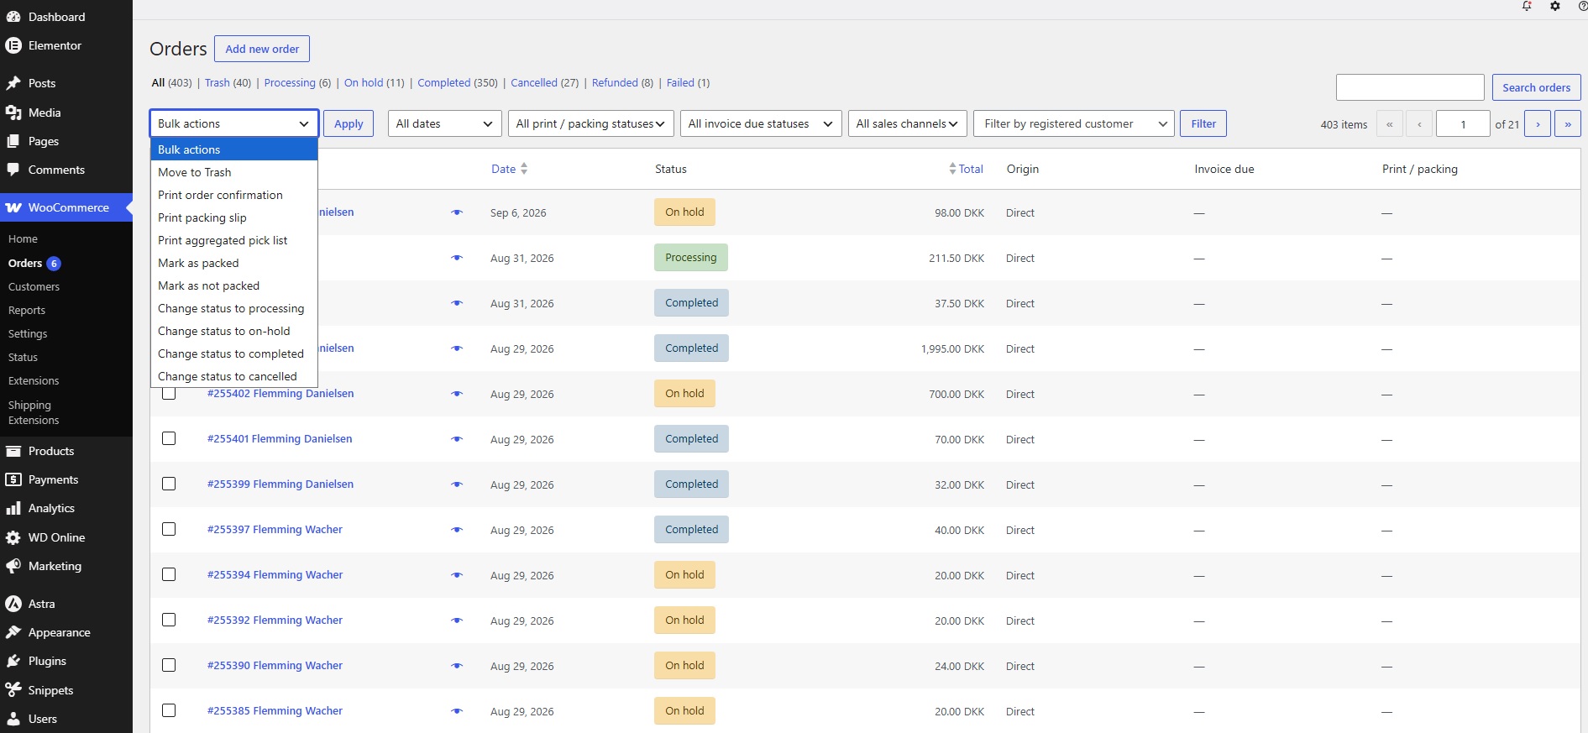Click the Astra logo icon
Image resolution: width=1588 pixels, height=733 pixels.
(13, 604)
